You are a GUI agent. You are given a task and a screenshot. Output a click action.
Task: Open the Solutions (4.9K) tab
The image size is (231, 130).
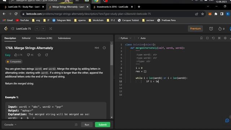[44, 38]
